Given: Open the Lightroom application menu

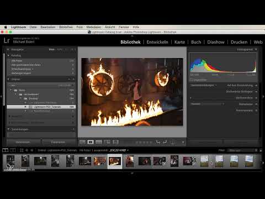Looking at the screenshot, I should coord(18,27).
